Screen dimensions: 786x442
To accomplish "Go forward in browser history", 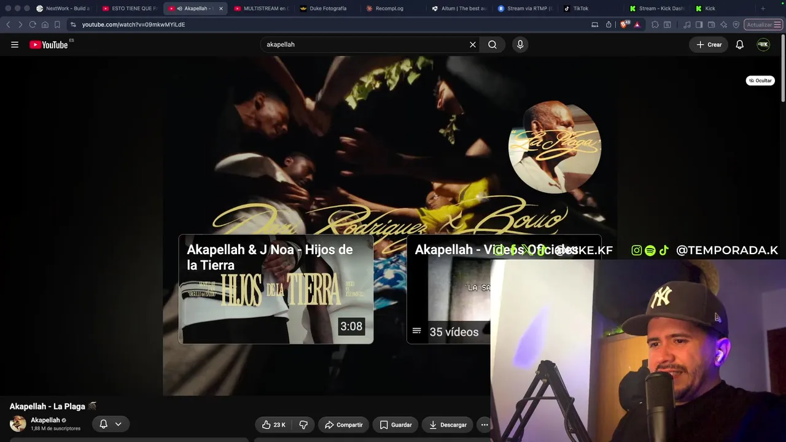I will pos(20,25).
